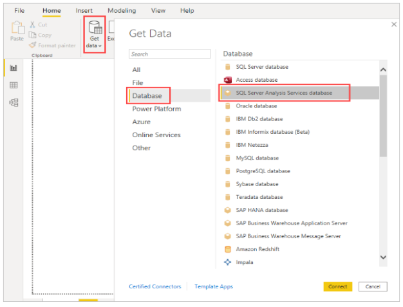Click SAP Business Warehouse Message Server icon

(x=227, y=236)
